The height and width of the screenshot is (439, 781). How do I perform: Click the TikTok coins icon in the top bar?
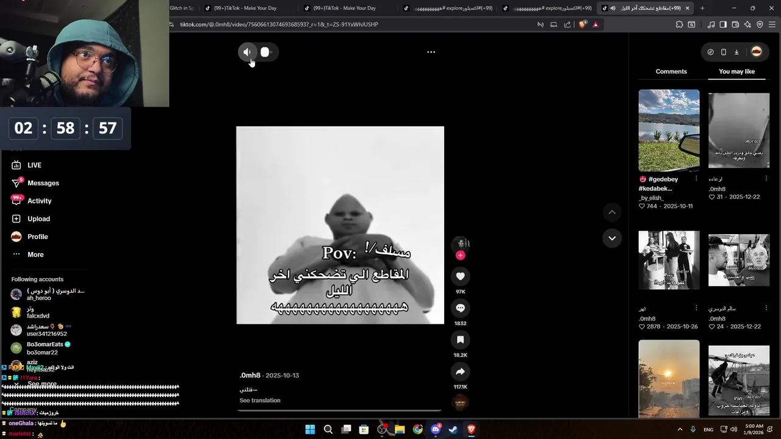pos(710,52)
